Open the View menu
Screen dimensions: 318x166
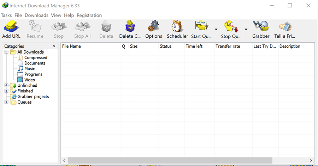click(x=56, y=16)
